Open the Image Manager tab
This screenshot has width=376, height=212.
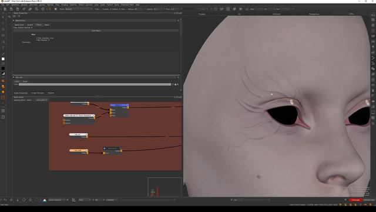38,93
